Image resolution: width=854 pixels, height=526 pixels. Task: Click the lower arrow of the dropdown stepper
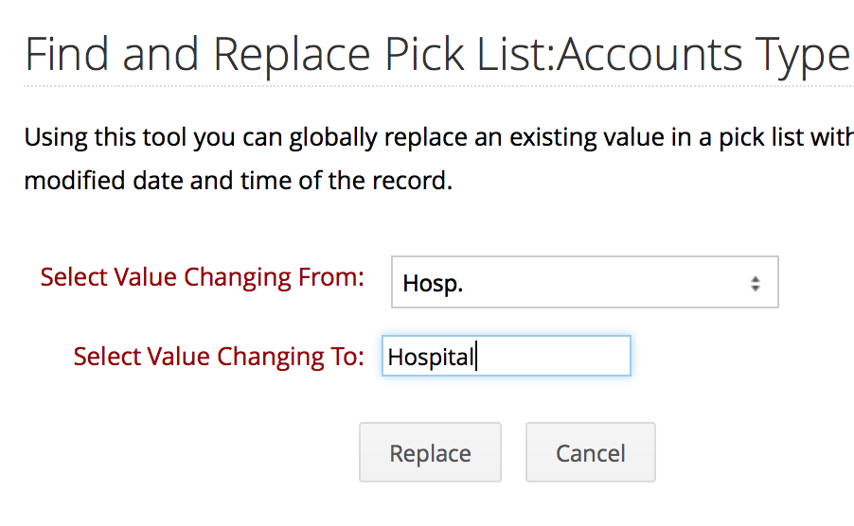tap(755, 288)
